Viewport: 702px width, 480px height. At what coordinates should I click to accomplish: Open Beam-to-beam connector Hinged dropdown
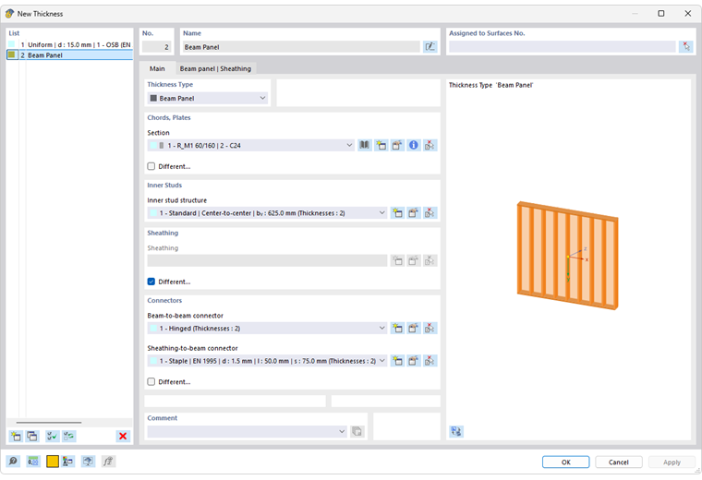point(267,328)
